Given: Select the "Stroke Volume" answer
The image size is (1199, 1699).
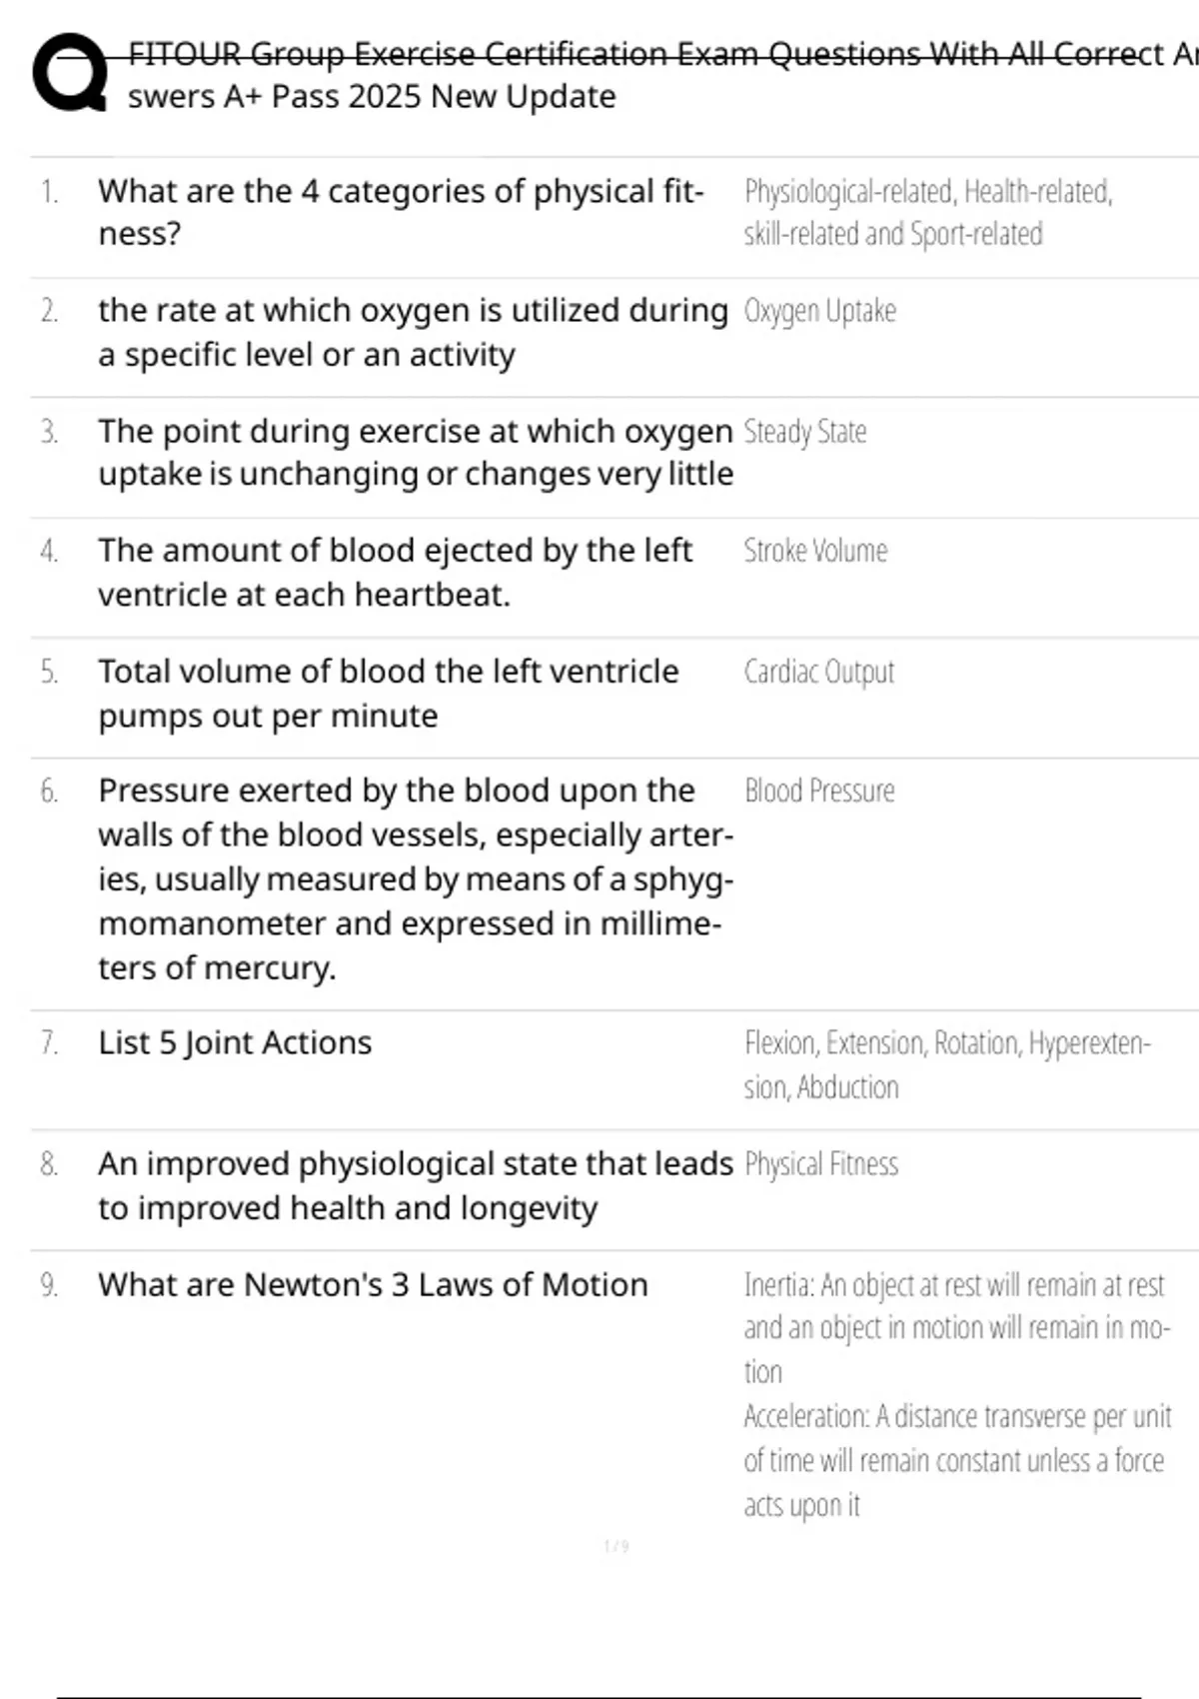Looking at the screenshot, I should [815, 551].
